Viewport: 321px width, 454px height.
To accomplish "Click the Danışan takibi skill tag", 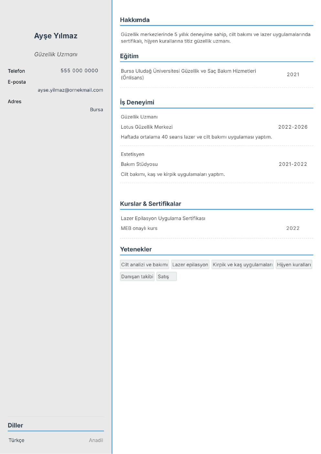I will (137, 276).
